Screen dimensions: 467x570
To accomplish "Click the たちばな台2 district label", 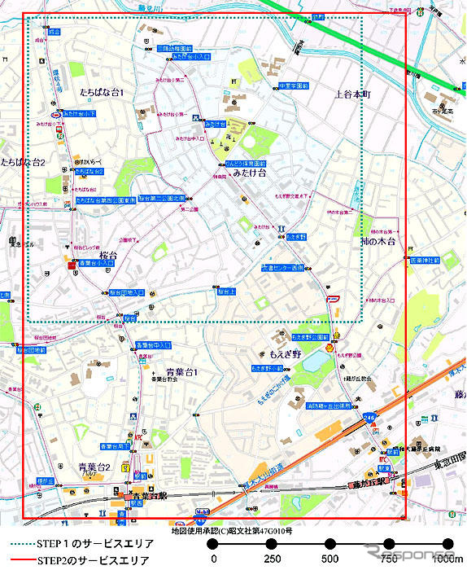I will (23, 162).
